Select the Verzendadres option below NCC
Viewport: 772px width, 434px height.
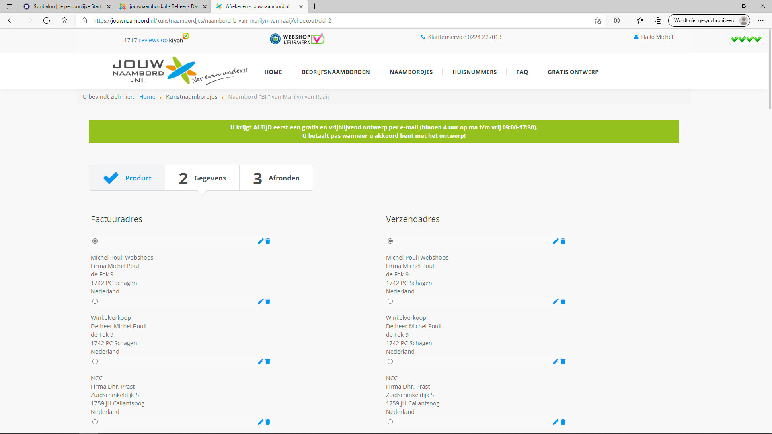(390, 422)
